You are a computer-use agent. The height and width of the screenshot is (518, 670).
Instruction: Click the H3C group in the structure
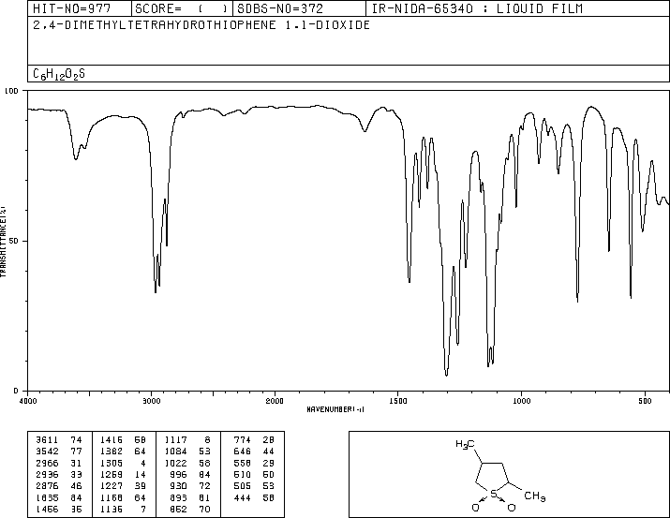[x=465, y=445]
